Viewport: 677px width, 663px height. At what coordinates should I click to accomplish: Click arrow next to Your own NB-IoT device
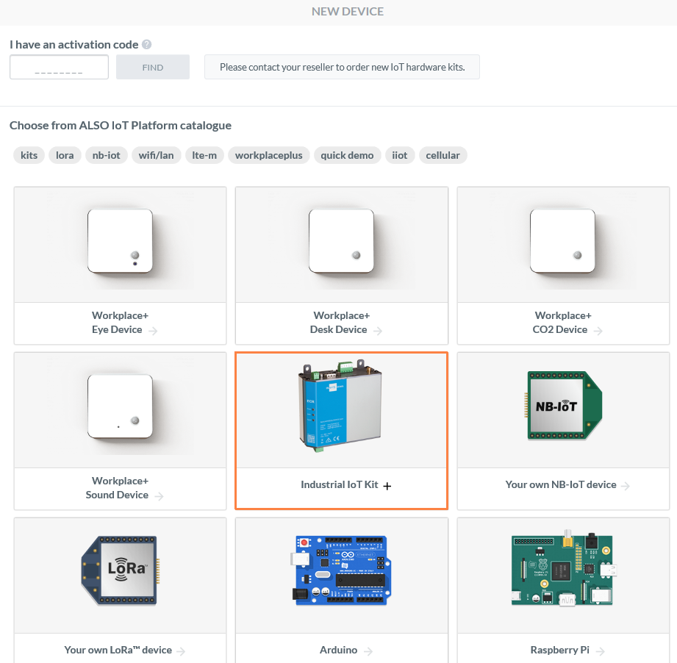click(626, 486)
